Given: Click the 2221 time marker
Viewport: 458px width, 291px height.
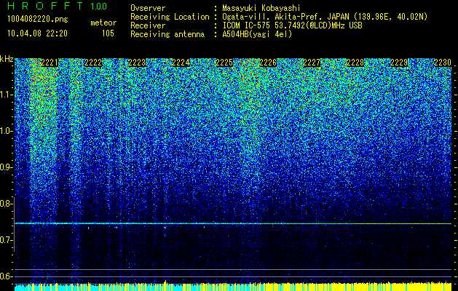Looking at the screenshot, I should point(50,63).
